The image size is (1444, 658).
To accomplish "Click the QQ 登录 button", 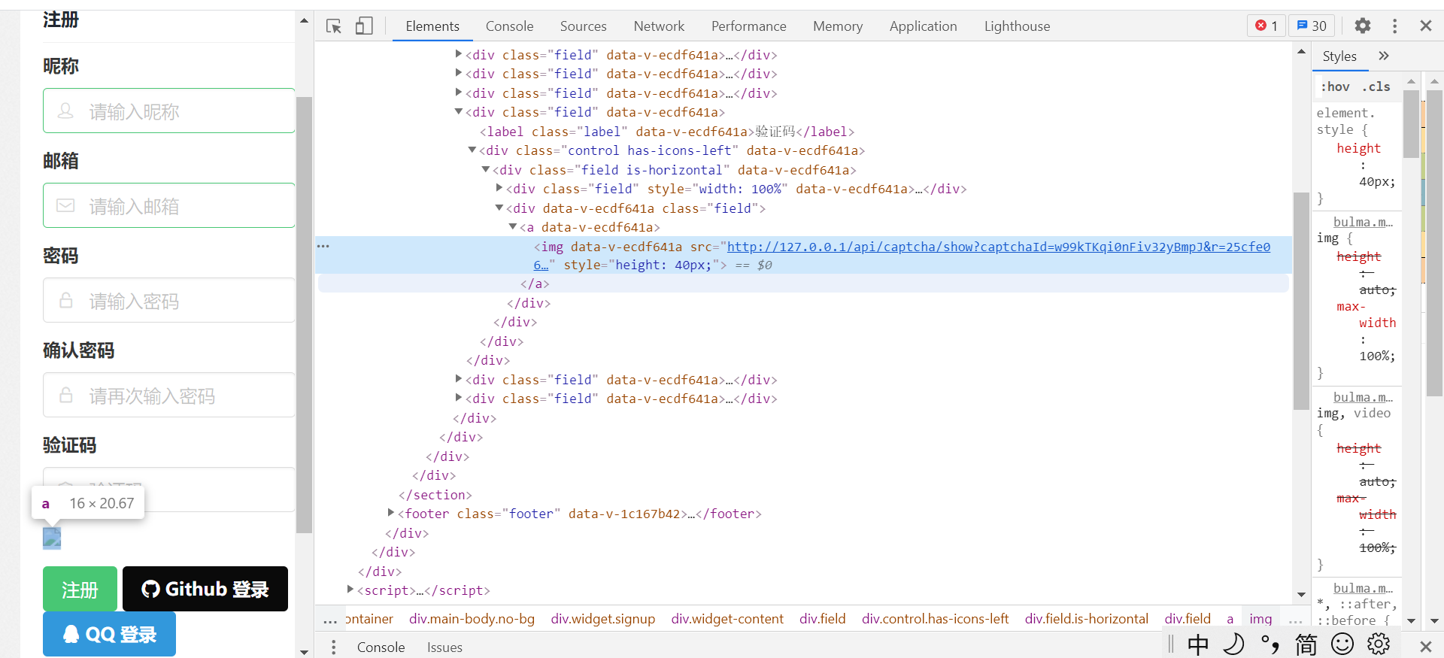I will coord(109,634).
